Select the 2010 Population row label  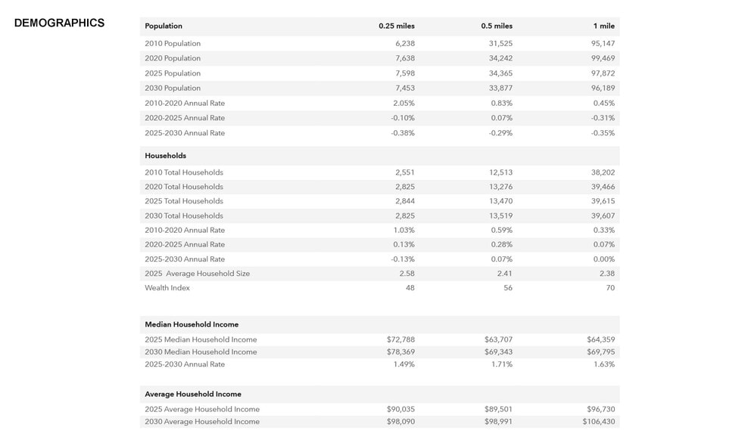173,43
